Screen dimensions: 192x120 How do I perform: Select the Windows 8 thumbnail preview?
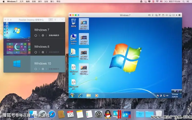coord(17,47)
